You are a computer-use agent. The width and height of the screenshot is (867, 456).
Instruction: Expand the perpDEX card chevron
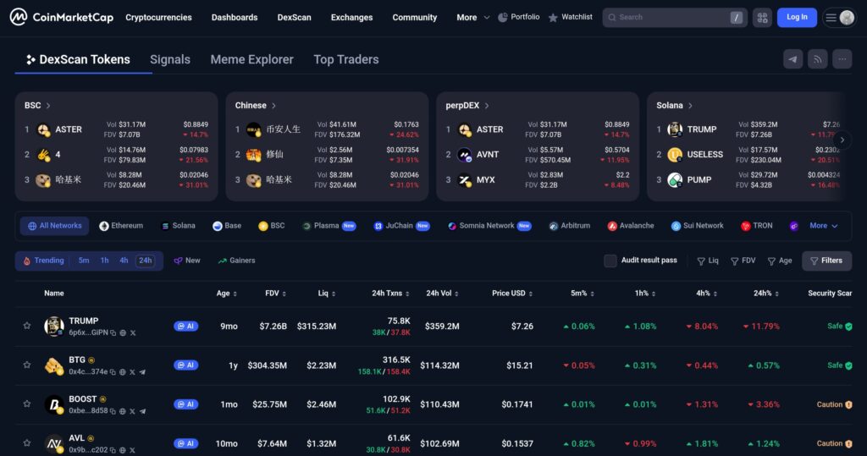[487, 106]
